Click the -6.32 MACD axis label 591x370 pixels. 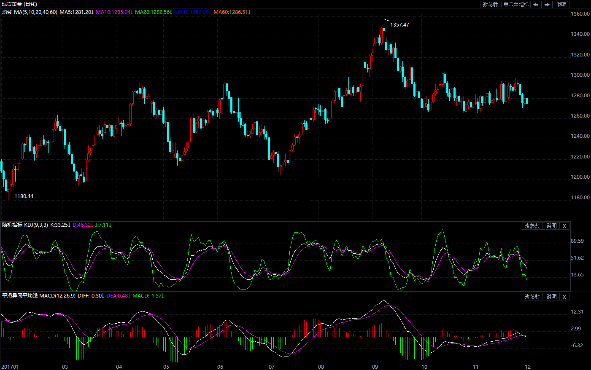[577, 346]
